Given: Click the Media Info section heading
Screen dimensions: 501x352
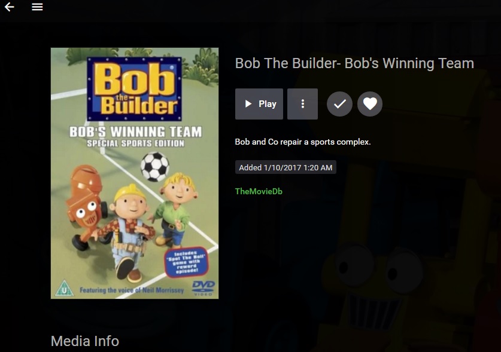Looking at the screenshot, I should click(x=85, y=341).
